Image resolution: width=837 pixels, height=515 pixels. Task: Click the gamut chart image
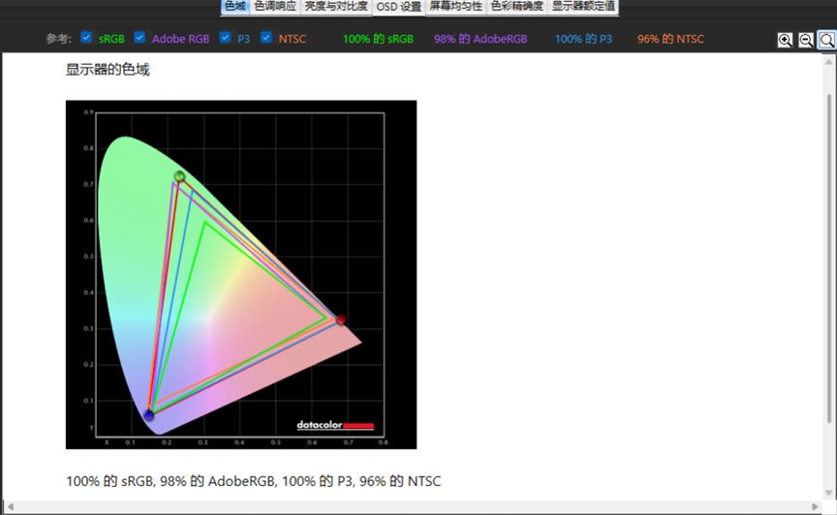(241, 275)
